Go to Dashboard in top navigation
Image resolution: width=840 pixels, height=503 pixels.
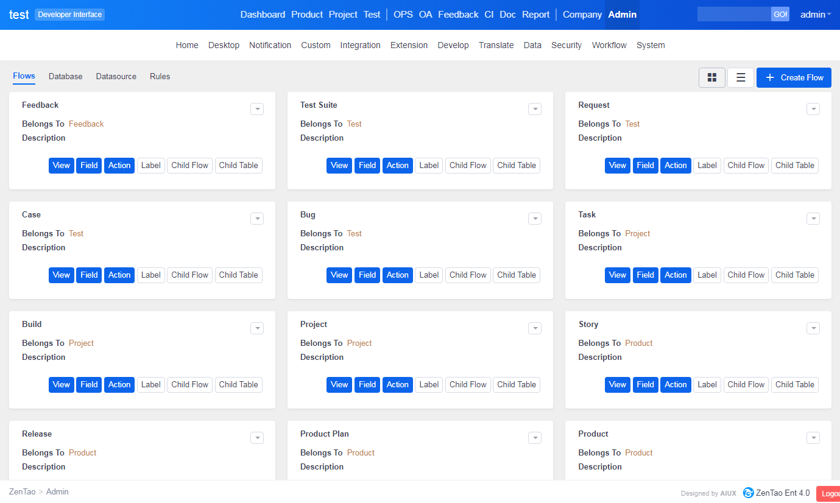click(263, 15)
